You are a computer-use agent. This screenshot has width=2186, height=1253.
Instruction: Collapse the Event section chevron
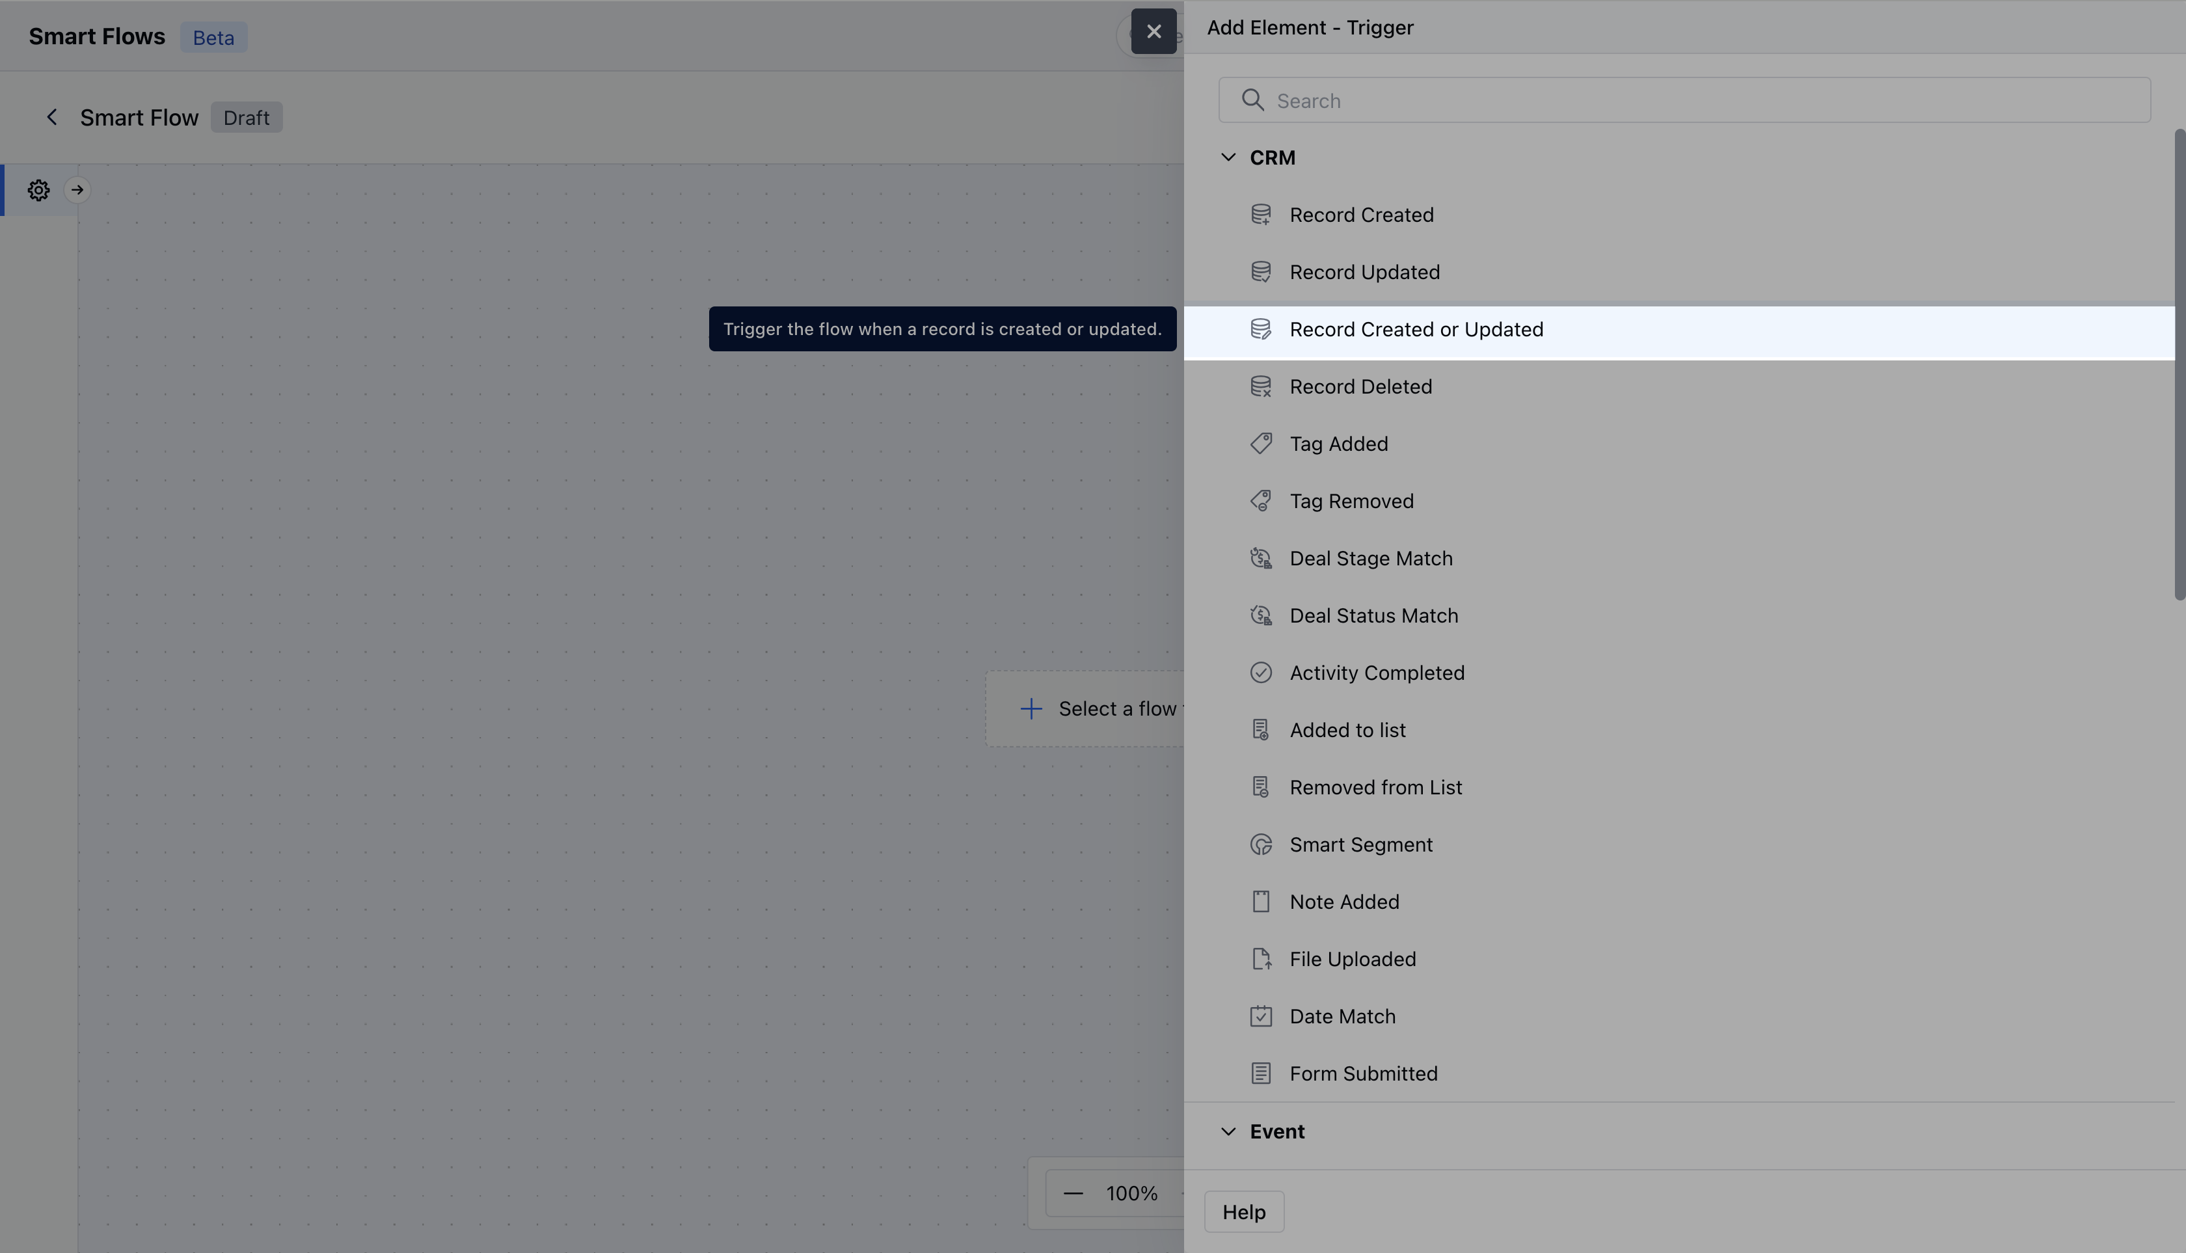point(1228,1131)
